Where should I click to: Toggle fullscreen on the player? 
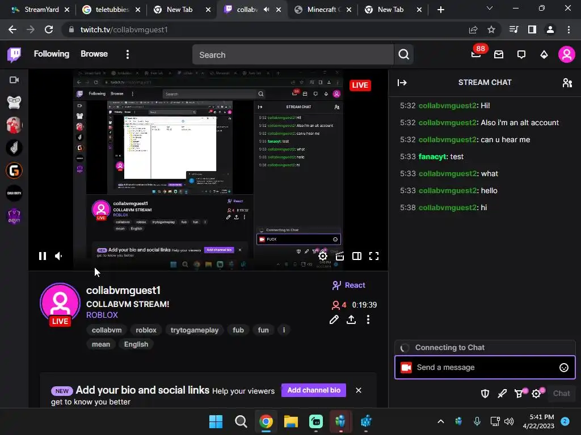pos(374,256)
